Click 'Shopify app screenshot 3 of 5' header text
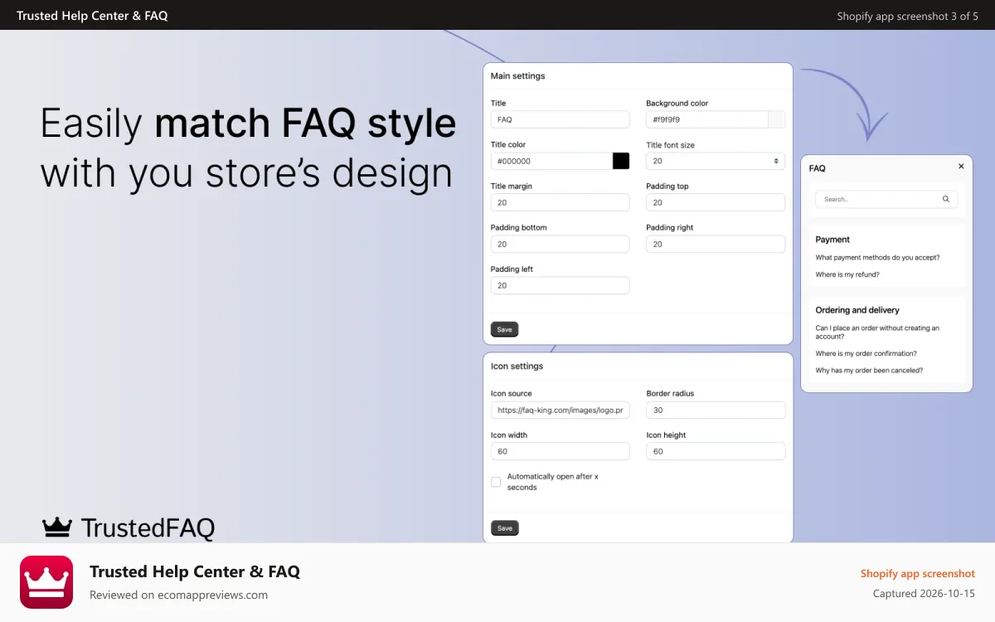This screenshot has width=995, height=622. 908,16
